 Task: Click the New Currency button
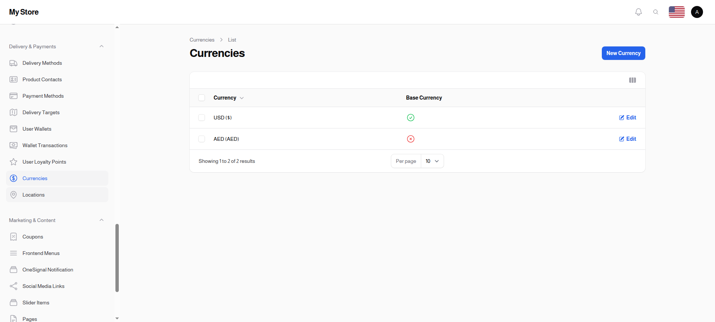(x=623, y=53)
